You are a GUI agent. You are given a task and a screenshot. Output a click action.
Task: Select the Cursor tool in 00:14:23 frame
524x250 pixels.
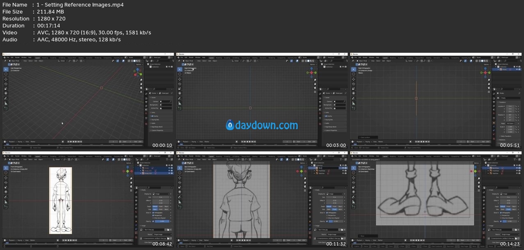click(353, 173)
